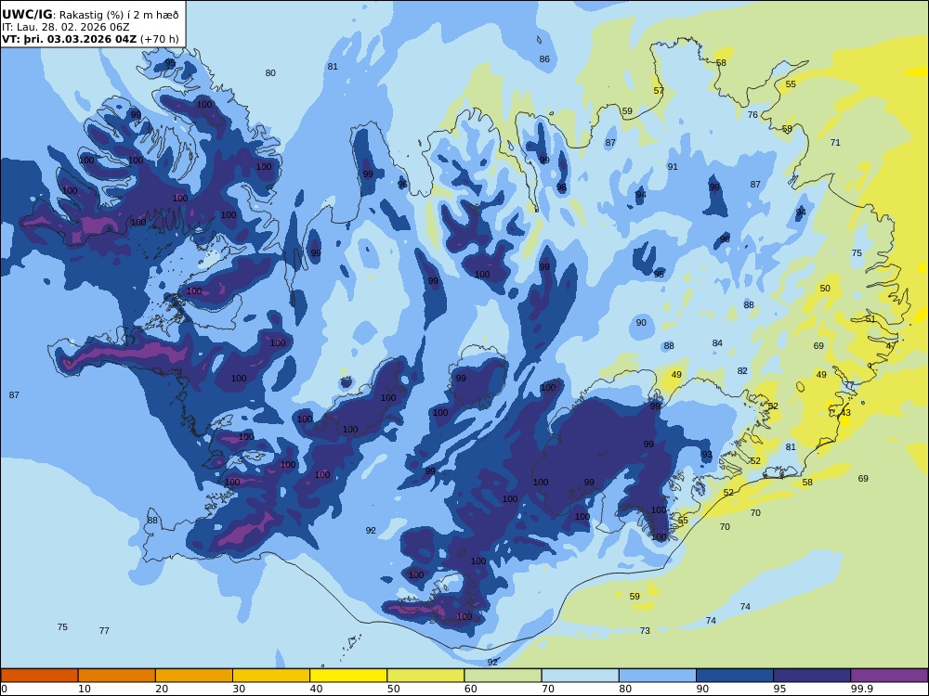Click the '86' humidity value on the map
Screen dimensions: 929x696
544,59
